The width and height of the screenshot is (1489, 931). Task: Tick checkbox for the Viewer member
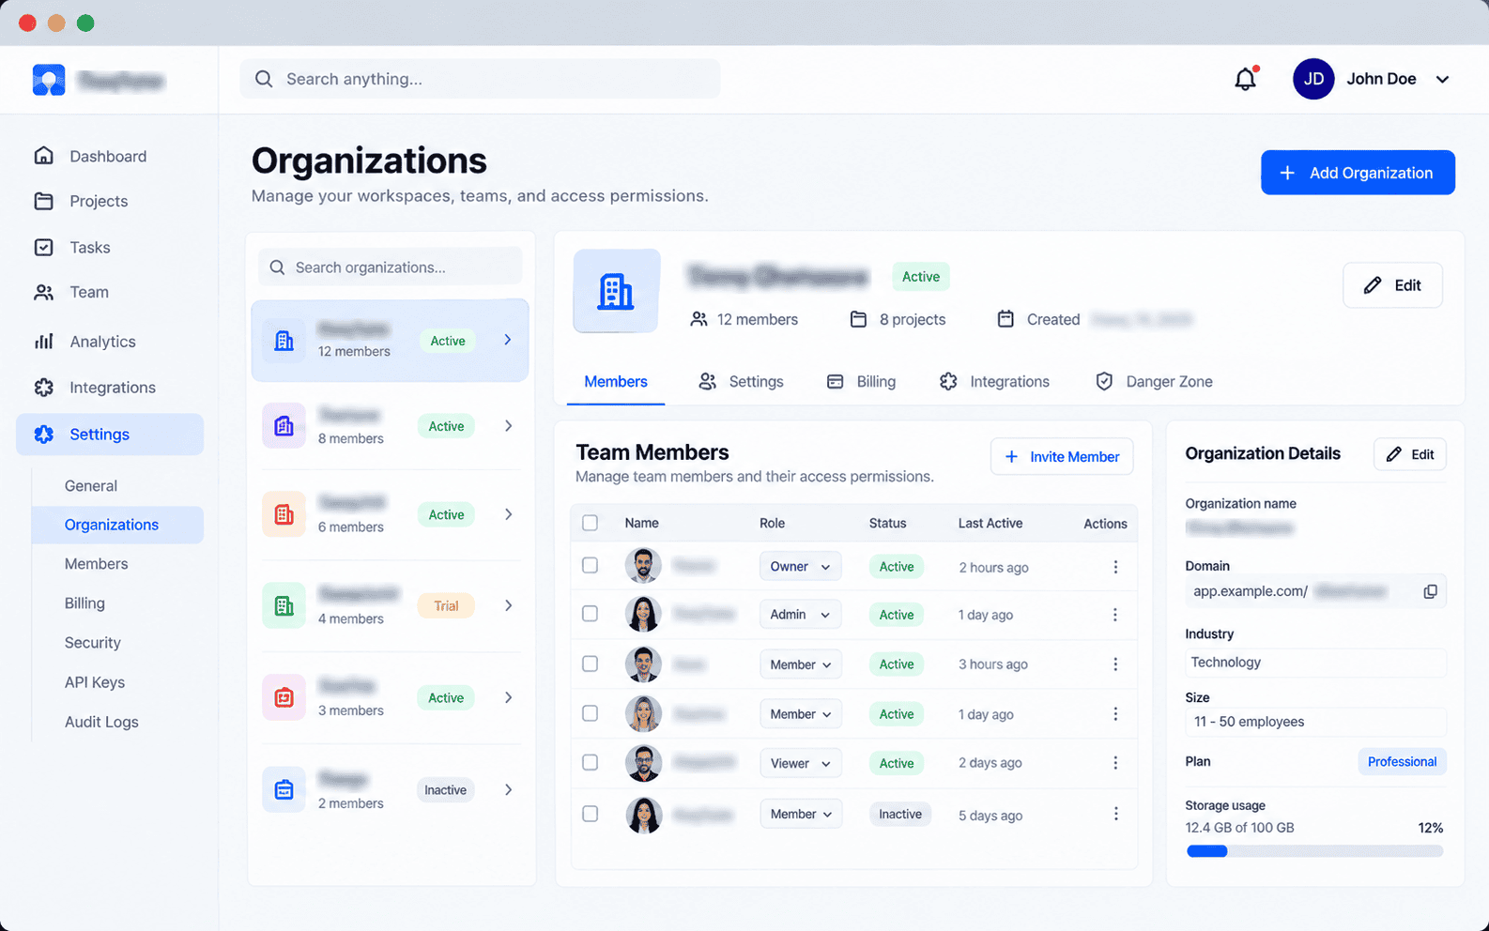(x=590, y=762)
